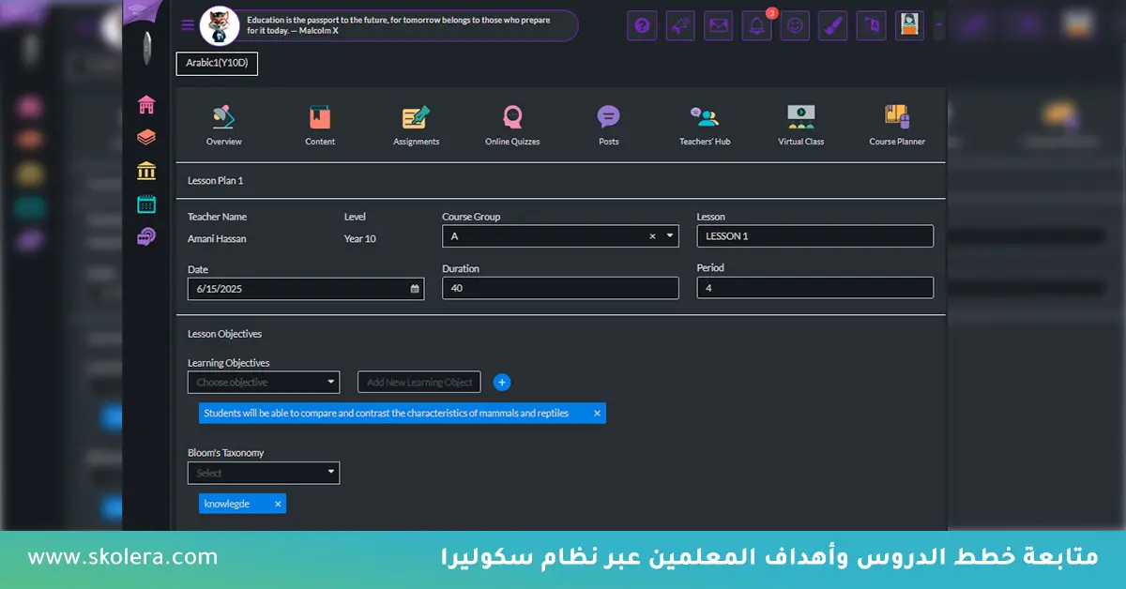Open the language translation icon

click(871, 25)
